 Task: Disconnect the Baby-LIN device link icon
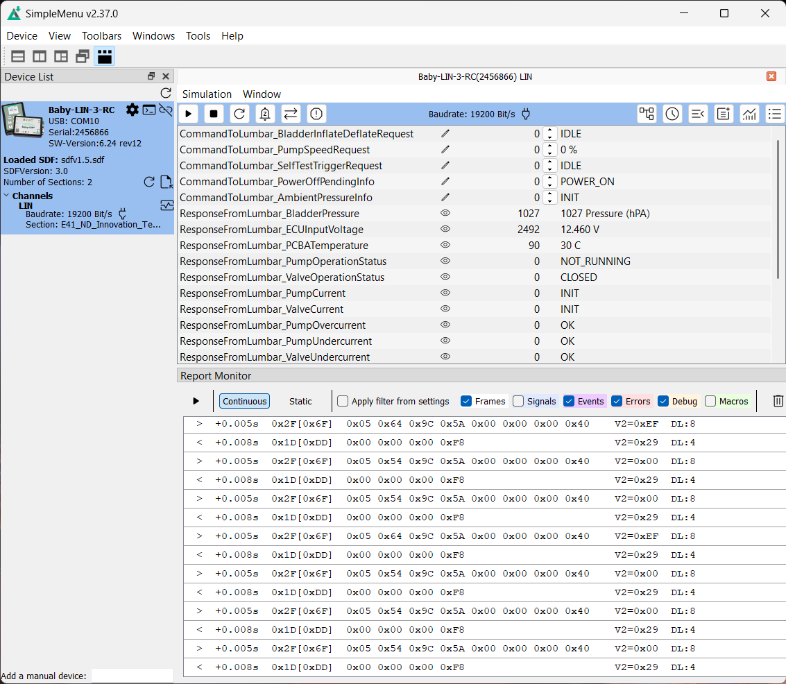point(165,110)
